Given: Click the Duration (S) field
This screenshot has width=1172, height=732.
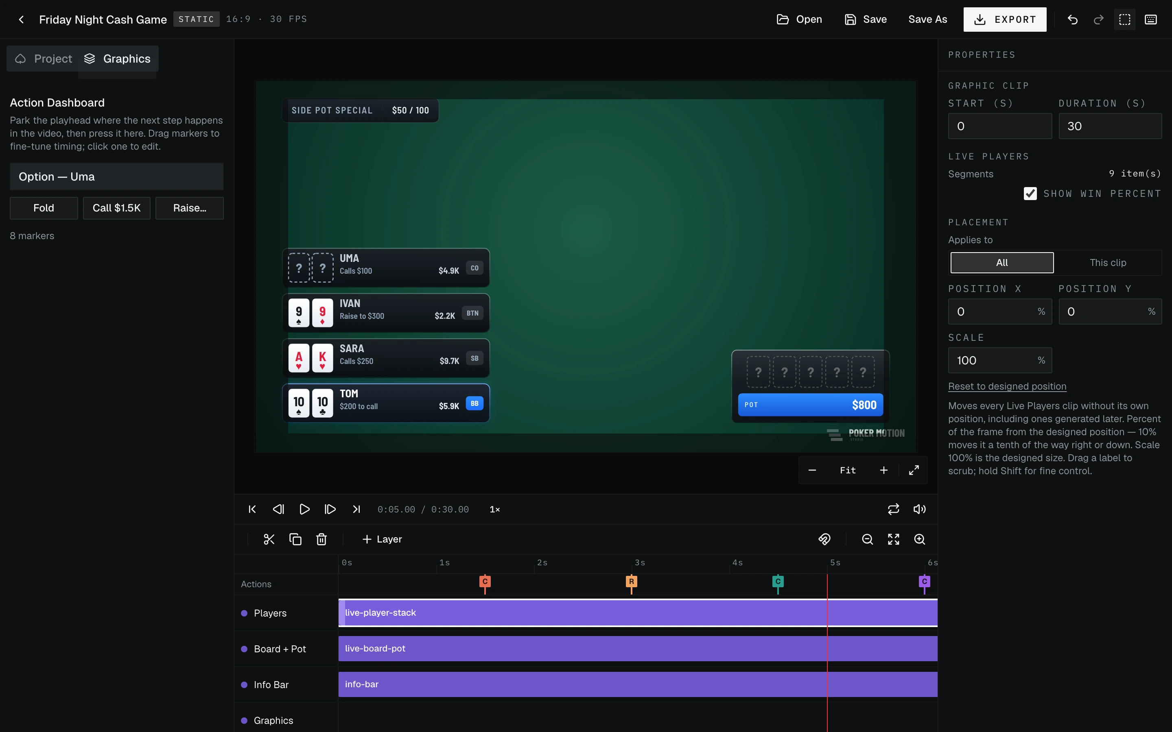Looking at the screenshot, I should pyautogui.click(x=1110, y=126).
